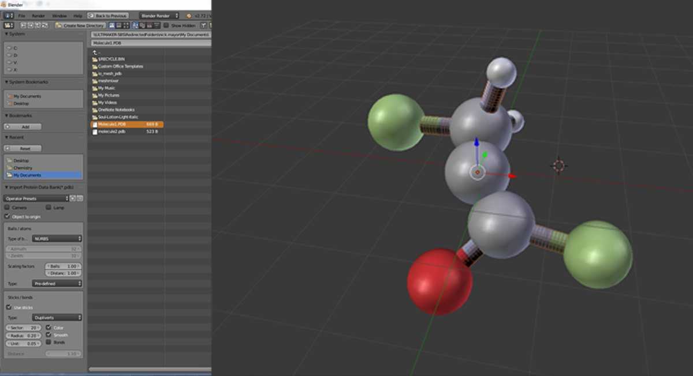
Task: Click the blue Z axis manipulator arrow
Action: [x=476, y=143]
